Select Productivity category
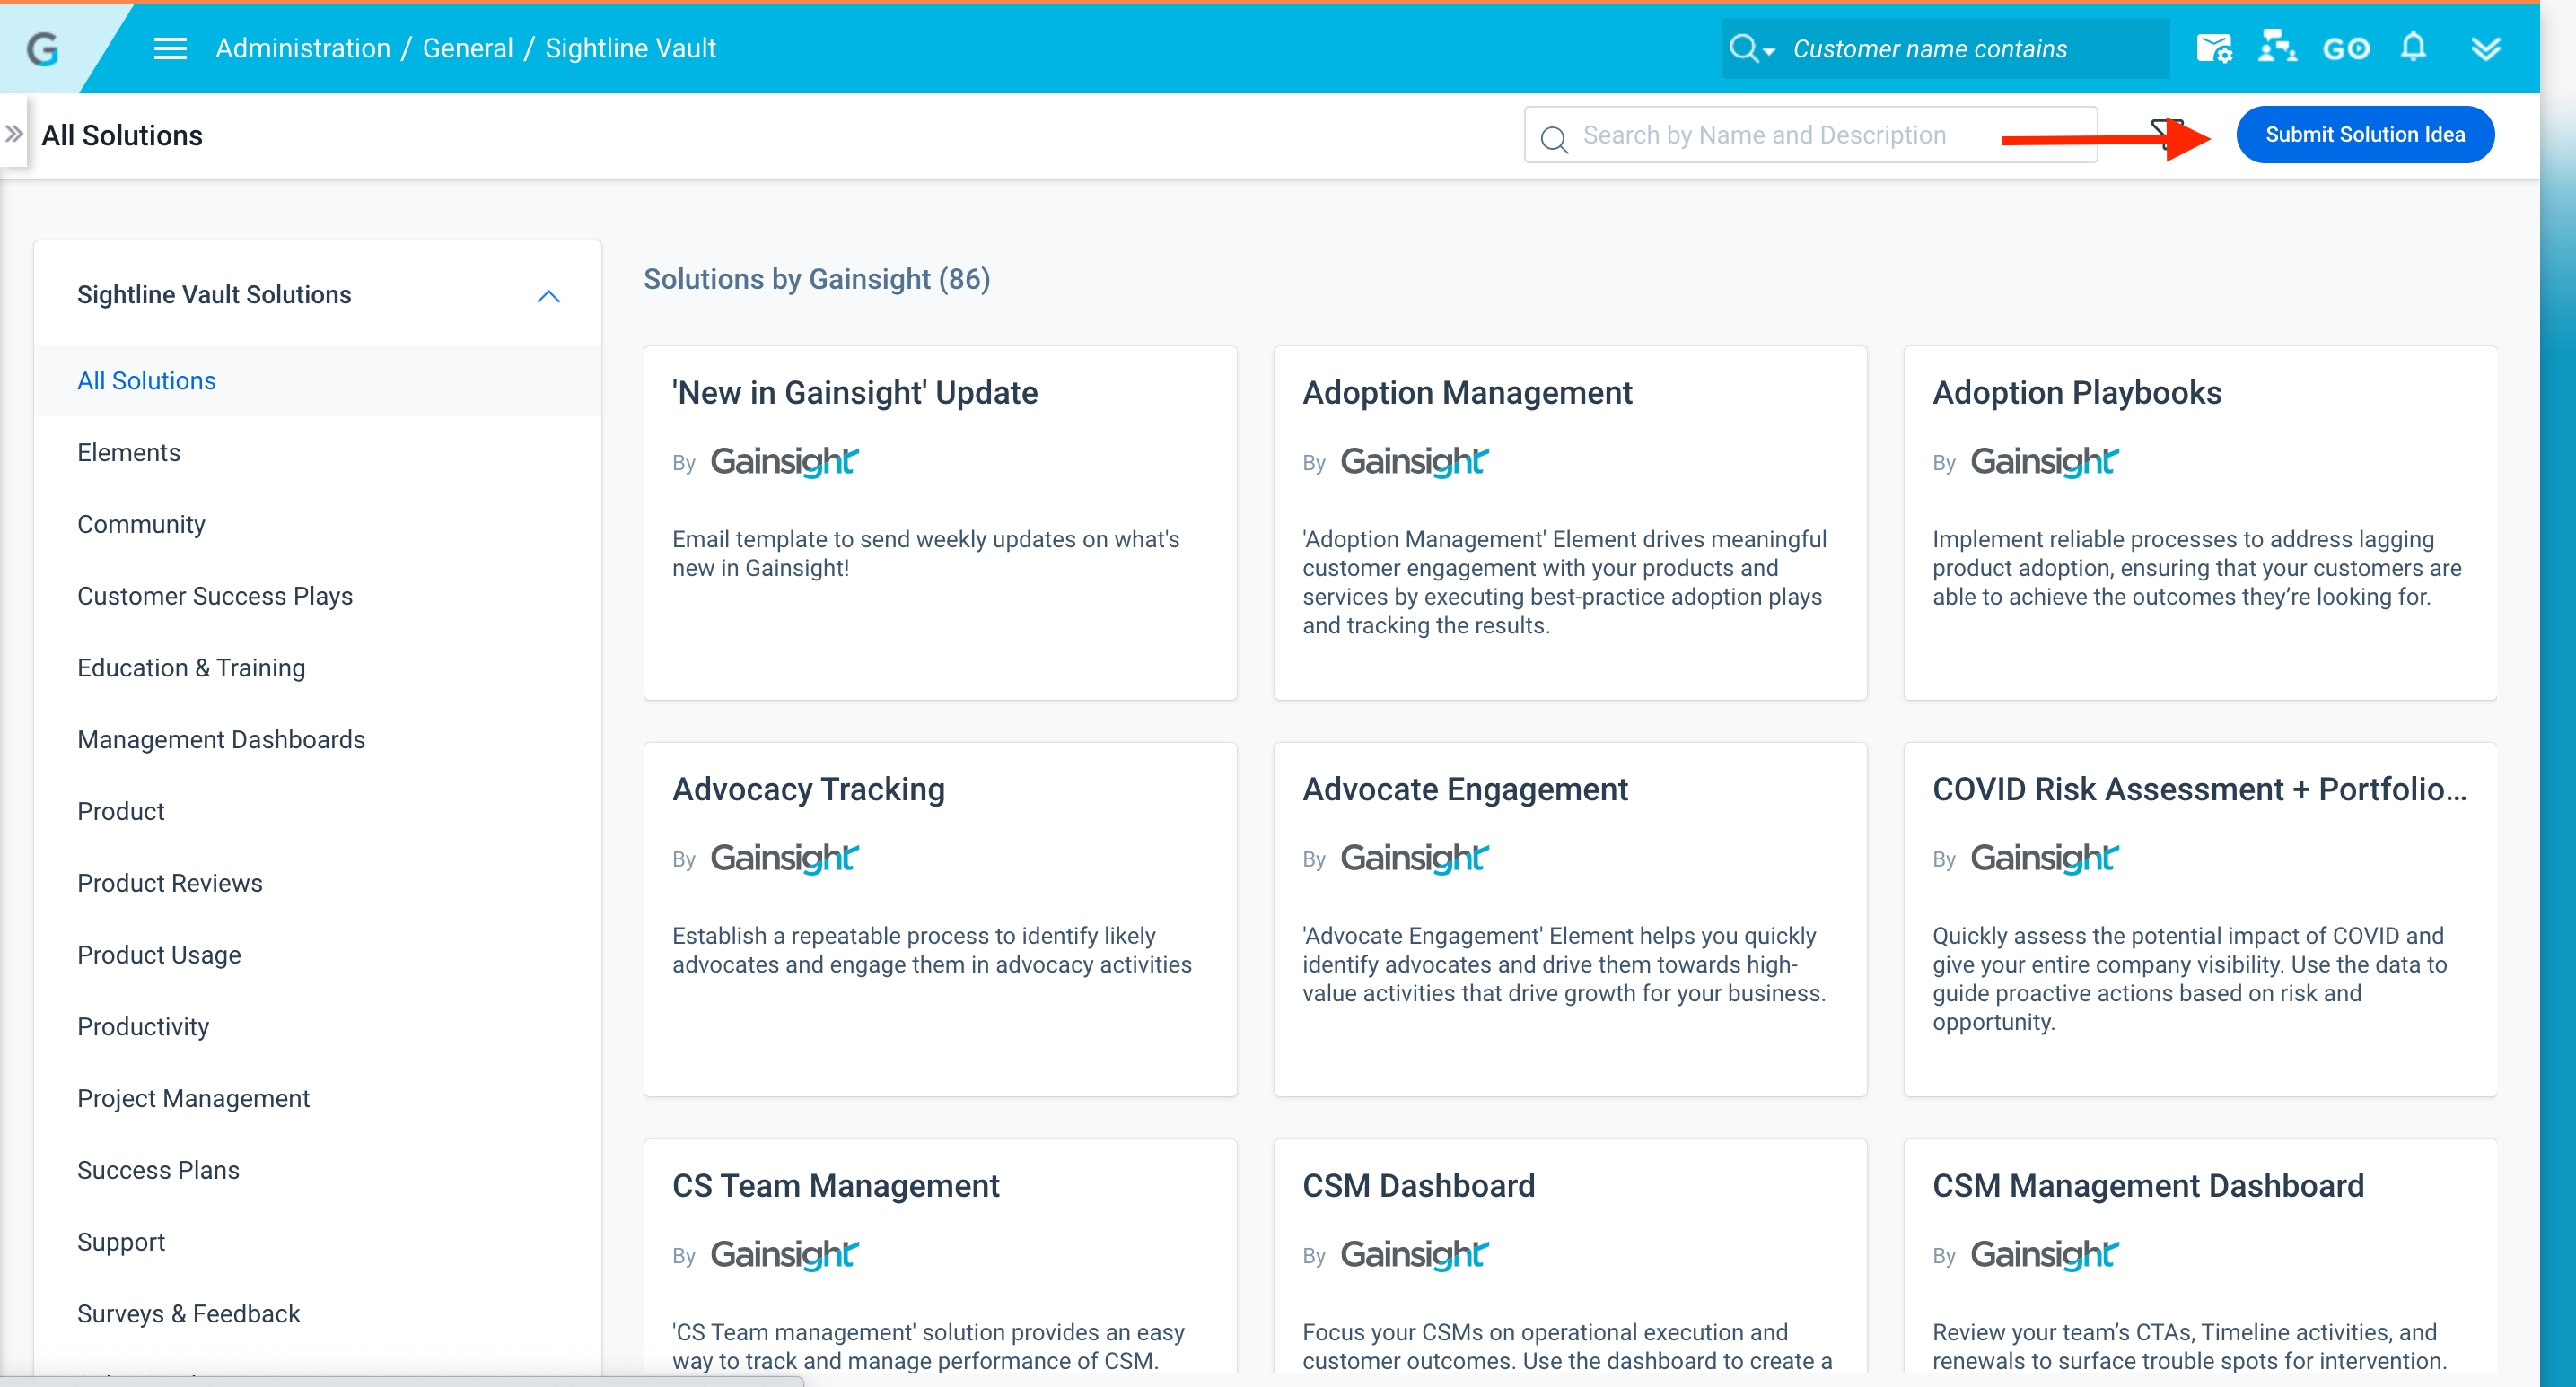This screenshot has width=2576, height=1387. point(318,1026)
